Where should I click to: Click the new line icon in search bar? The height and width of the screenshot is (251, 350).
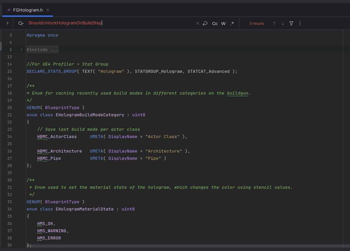205,23
